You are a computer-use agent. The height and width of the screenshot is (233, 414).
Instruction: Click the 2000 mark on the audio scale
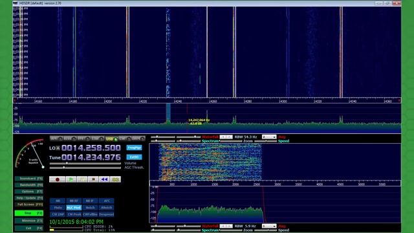tap(235, 184)
